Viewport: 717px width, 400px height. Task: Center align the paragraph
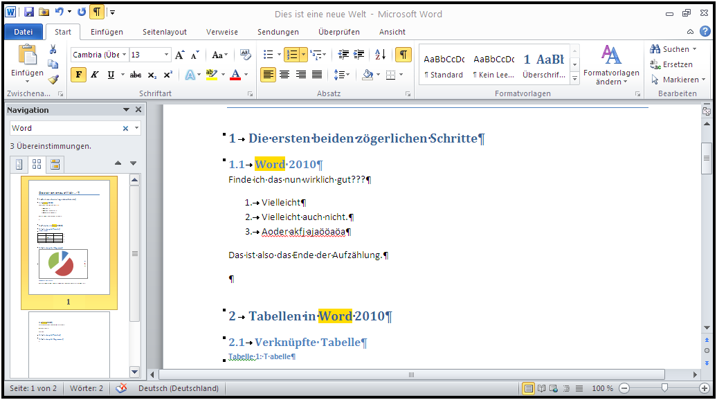(284, 75)
